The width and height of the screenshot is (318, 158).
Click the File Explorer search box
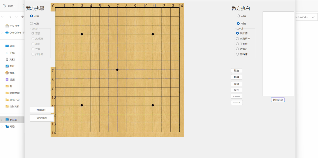tap(306, 17)
